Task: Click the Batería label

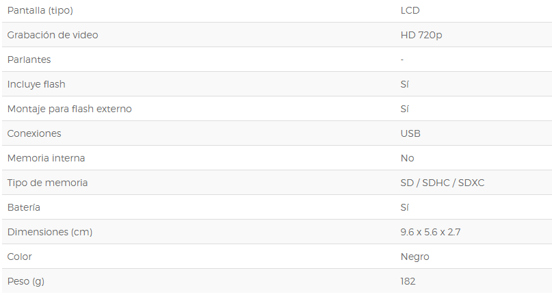Action: click(23, 207)
